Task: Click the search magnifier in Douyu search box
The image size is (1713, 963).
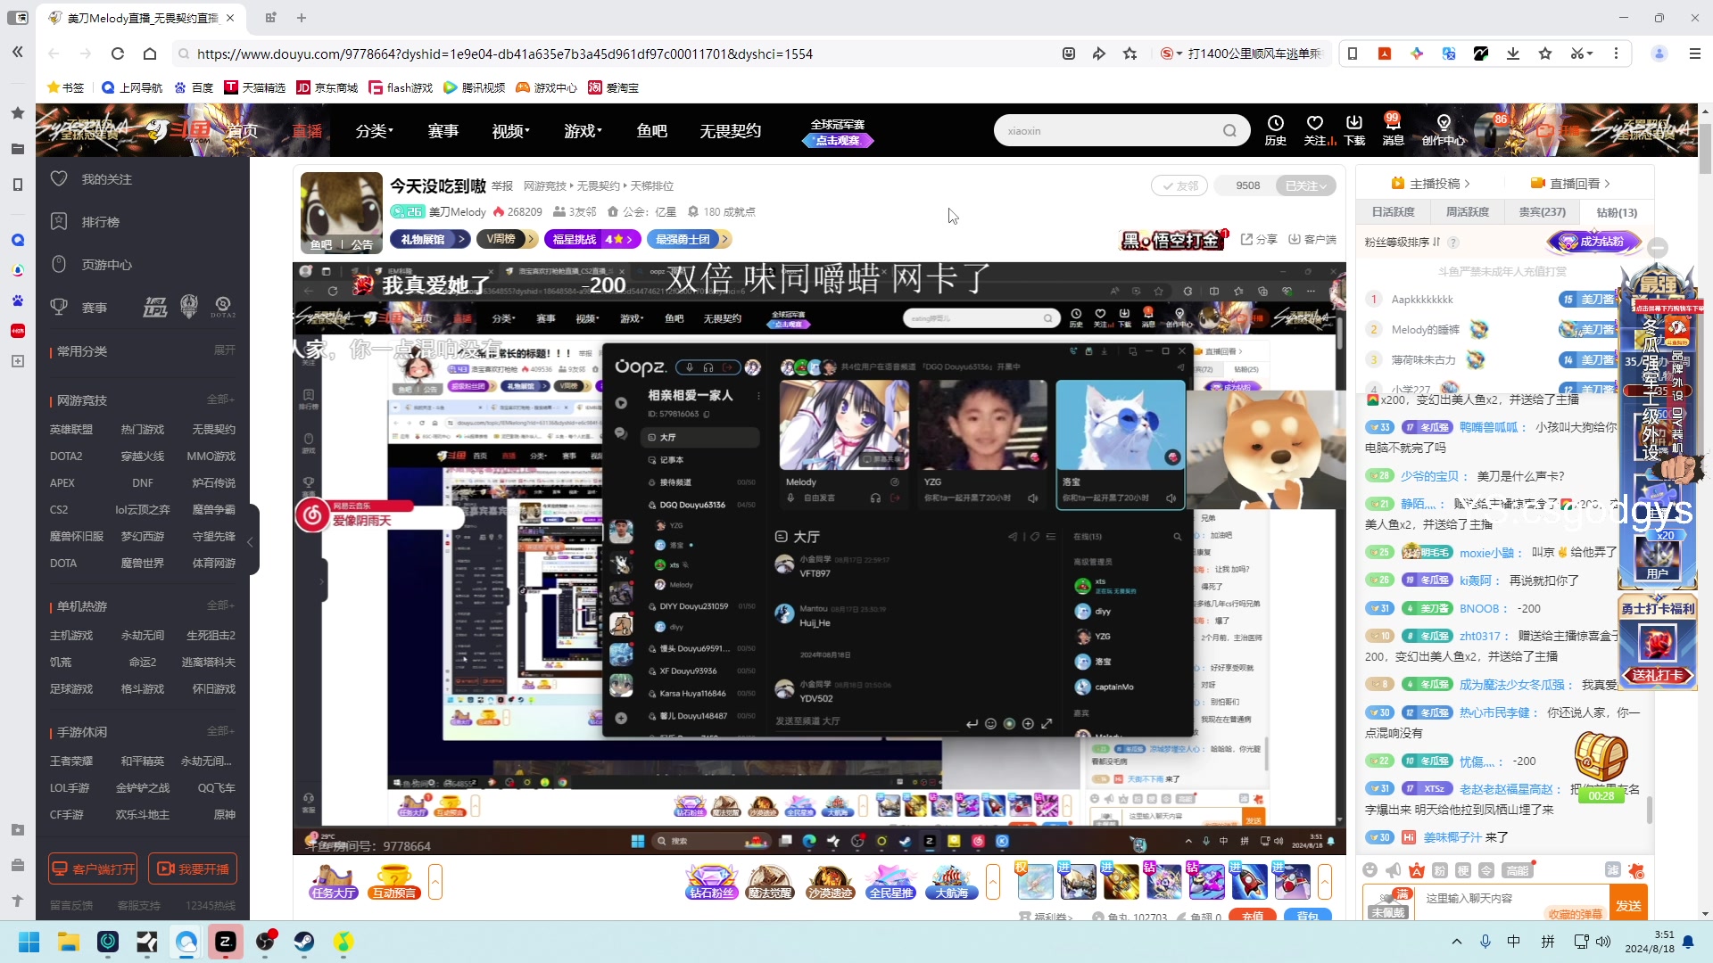Action: pos(1229,131)
